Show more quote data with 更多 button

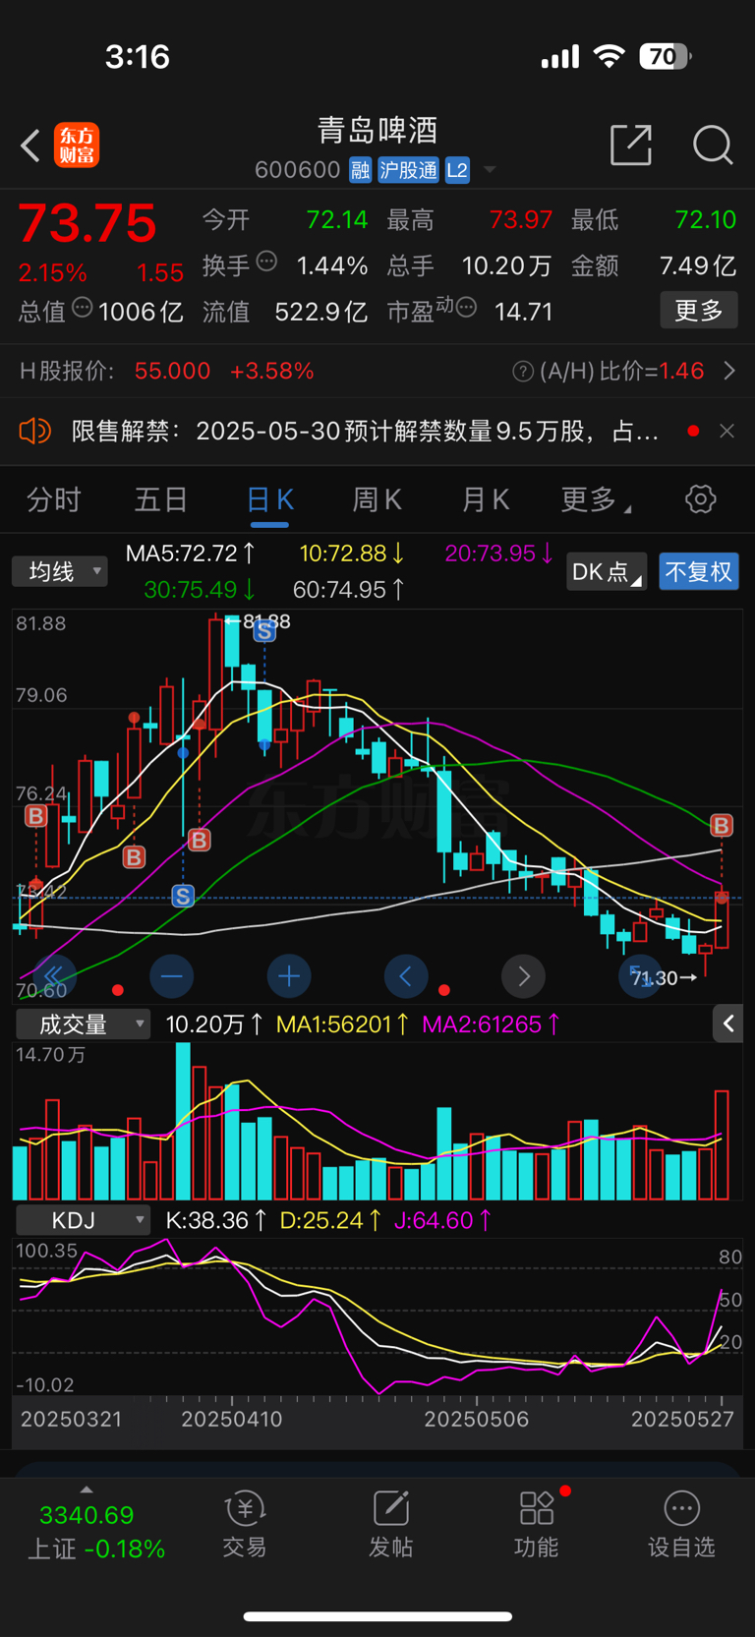(x=698, y=311)
